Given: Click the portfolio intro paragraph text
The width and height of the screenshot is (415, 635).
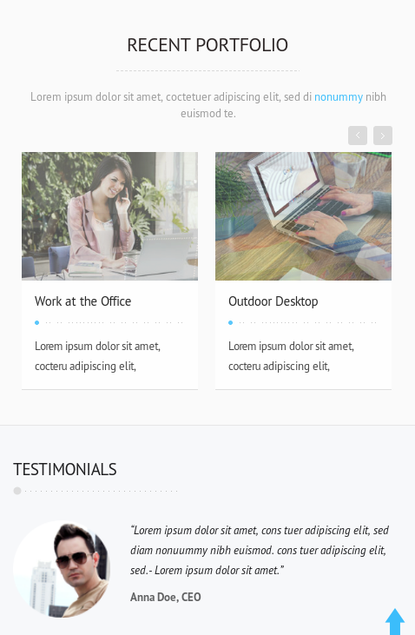Looking at the screenshot, I should pos(208,105).
